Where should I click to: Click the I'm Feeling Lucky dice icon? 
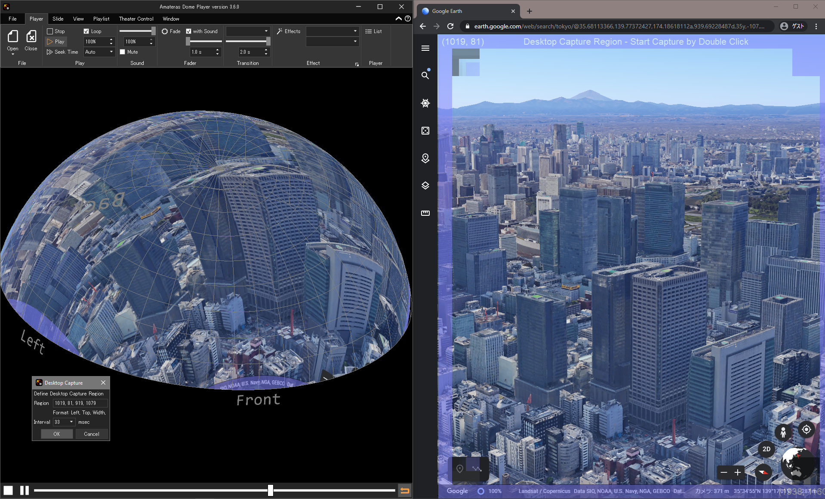425,131
